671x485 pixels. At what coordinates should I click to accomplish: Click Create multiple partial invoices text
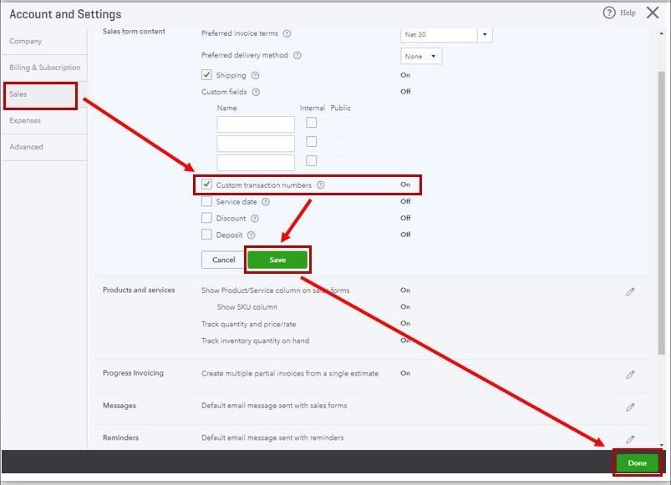(290, 373)
